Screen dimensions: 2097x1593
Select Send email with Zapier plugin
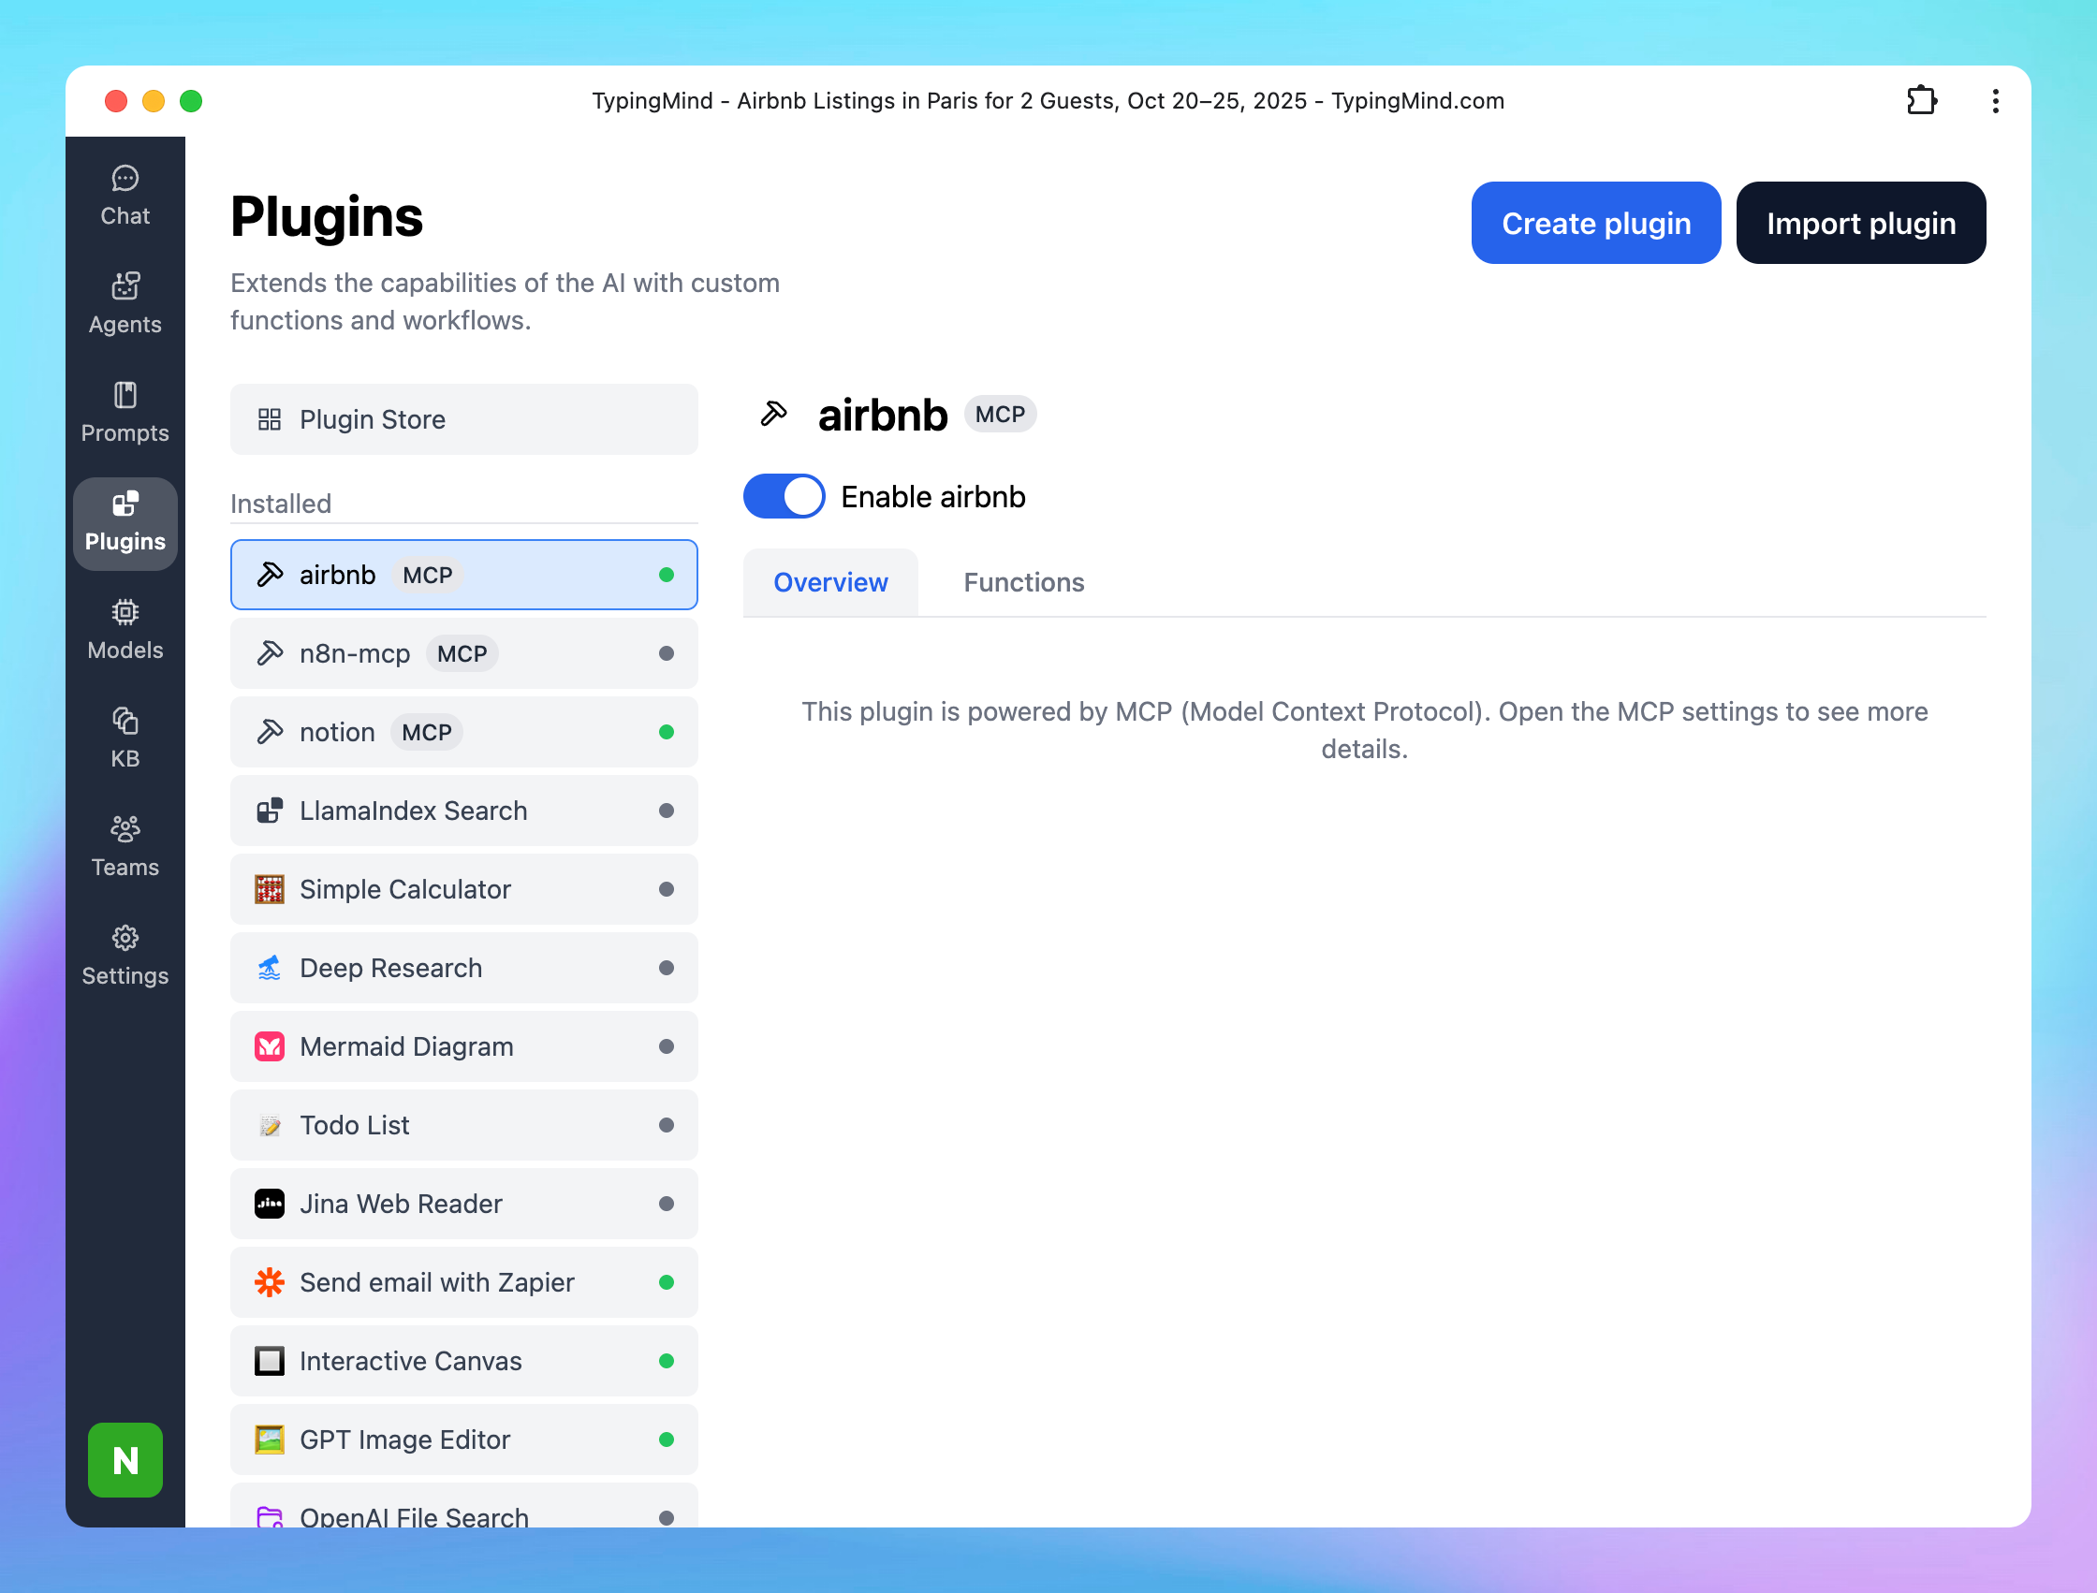point(463,1282)
